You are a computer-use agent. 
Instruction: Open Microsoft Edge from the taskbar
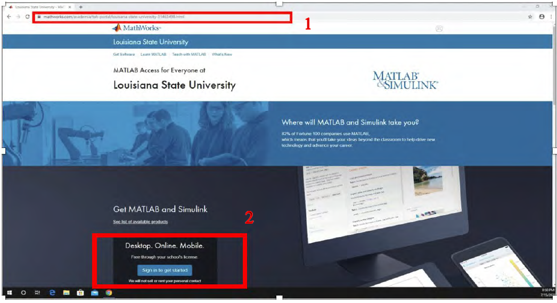pyautogui.click(x=52, y=292)
